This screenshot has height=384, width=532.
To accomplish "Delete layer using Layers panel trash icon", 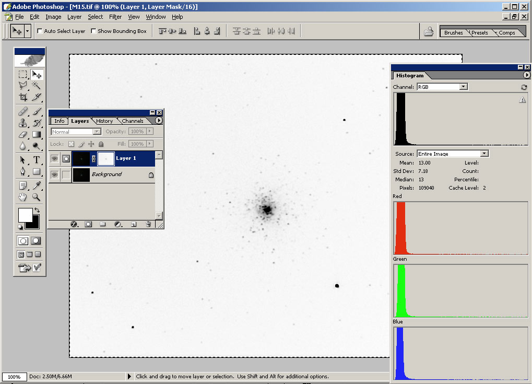I will pyautogui.click(x=148, y=224).
